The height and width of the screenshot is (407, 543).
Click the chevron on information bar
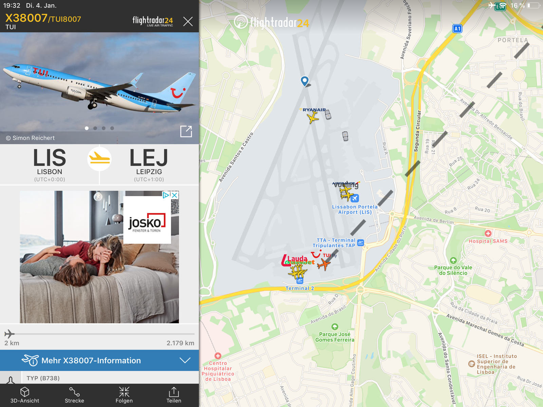coord(185,360)
